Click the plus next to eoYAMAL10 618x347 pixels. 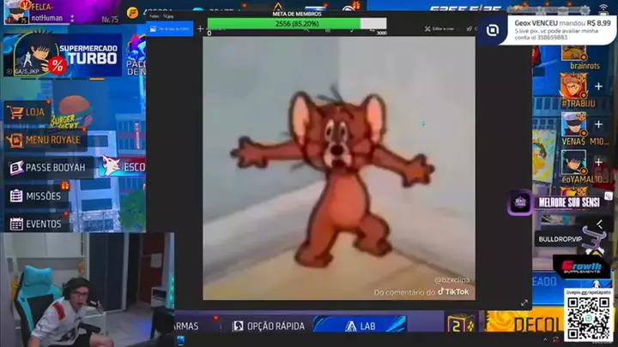(598, 161)
